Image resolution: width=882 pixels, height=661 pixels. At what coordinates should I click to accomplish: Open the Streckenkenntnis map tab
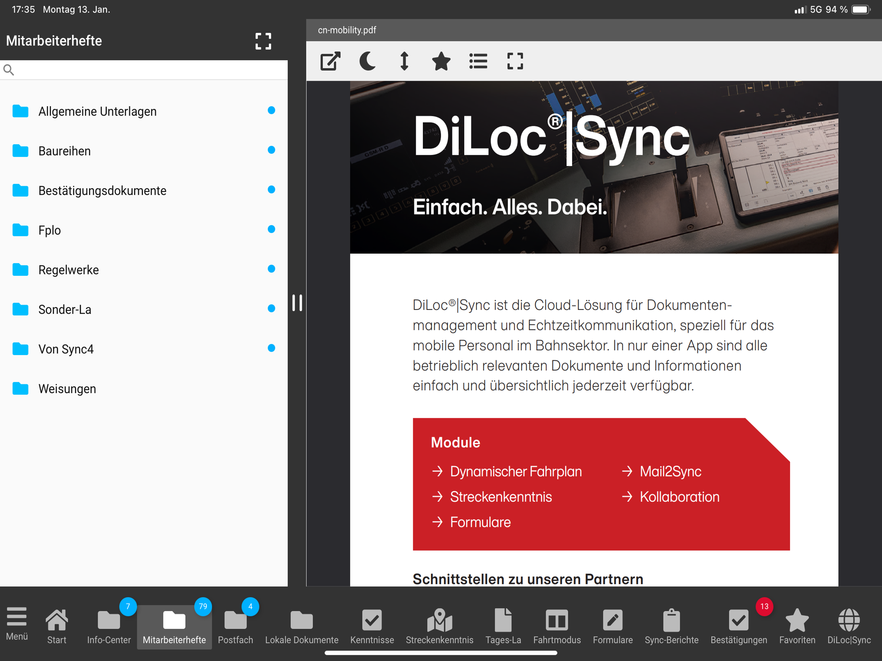tap(439, 626)
